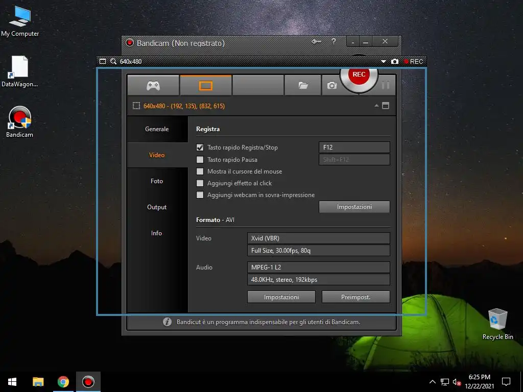Click the camera screenshot icon in Bandicam toolbar
Image resolution: width=523 pixels, height=392 pixels.
point(331,86)
